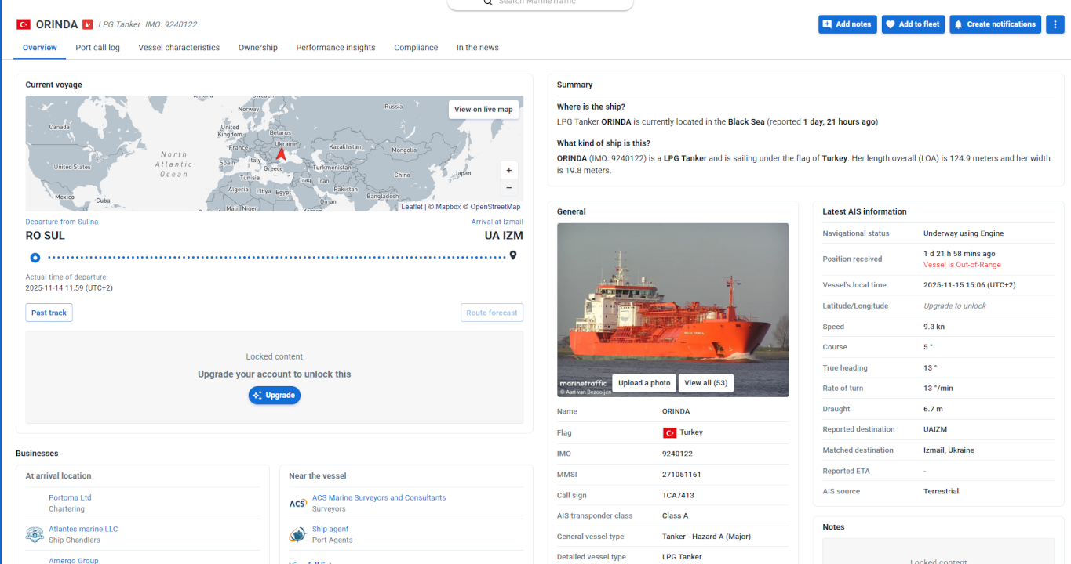This screenshot has width=1071, height=564.
Task: Follow the Arrival at Izmail link
Action: click(x=497, y=222)
